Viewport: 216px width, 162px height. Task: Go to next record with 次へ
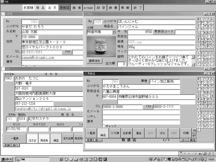tap(184, 140)
